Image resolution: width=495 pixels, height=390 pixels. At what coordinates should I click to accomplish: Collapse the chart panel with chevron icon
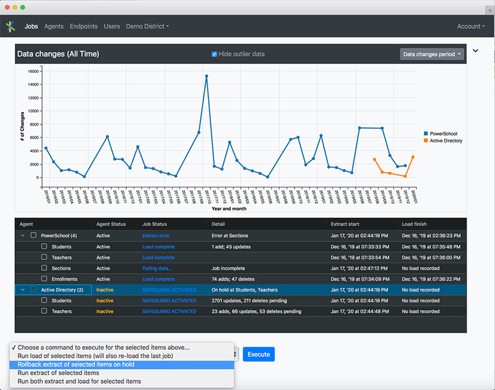coord(475,51)
